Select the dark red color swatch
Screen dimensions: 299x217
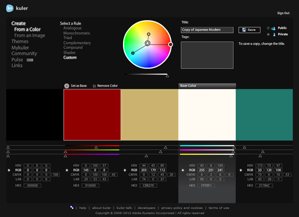[92, 115]
